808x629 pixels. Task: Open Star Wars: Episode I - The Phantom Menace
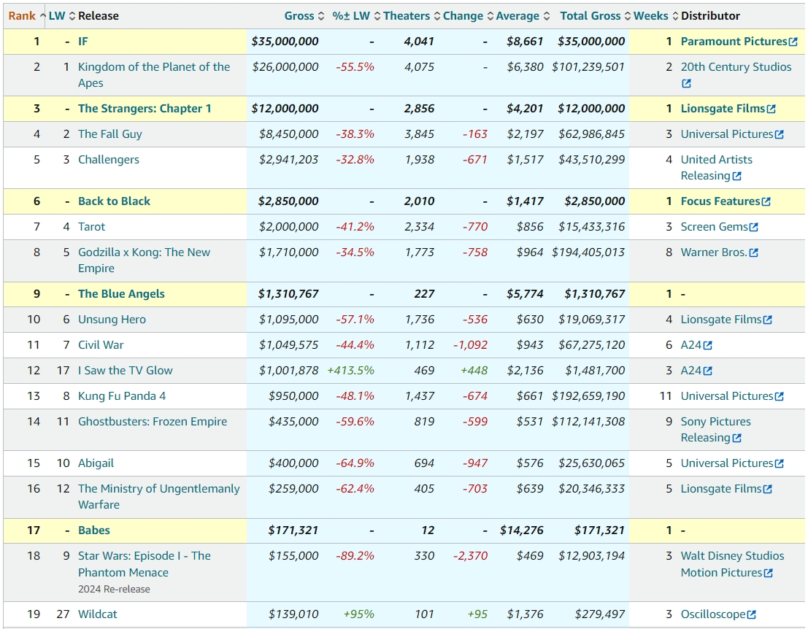coord(145,564)
